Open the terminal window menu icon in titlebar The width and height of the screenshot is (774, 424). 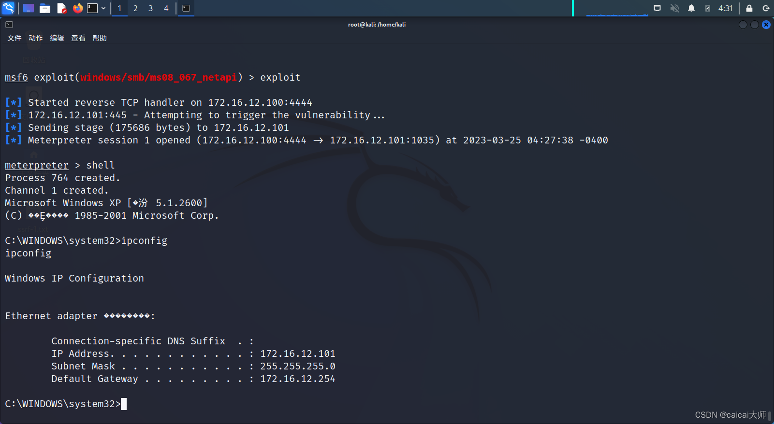coord(9,25)
